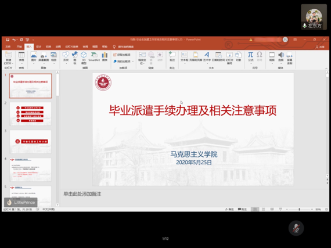Switch to slide sorter view in status bar
The image size is (331, 248).
[264, 209]
